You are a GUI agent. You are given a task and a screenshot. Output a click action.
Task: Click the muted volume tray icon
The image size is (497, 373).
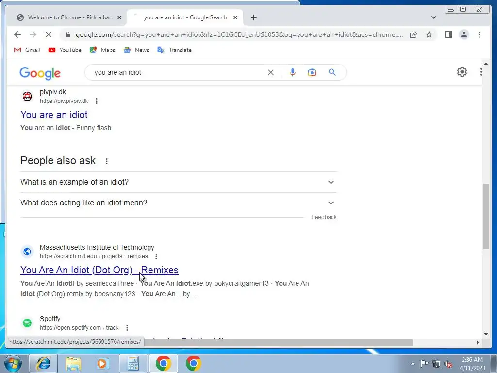(448, 364)
